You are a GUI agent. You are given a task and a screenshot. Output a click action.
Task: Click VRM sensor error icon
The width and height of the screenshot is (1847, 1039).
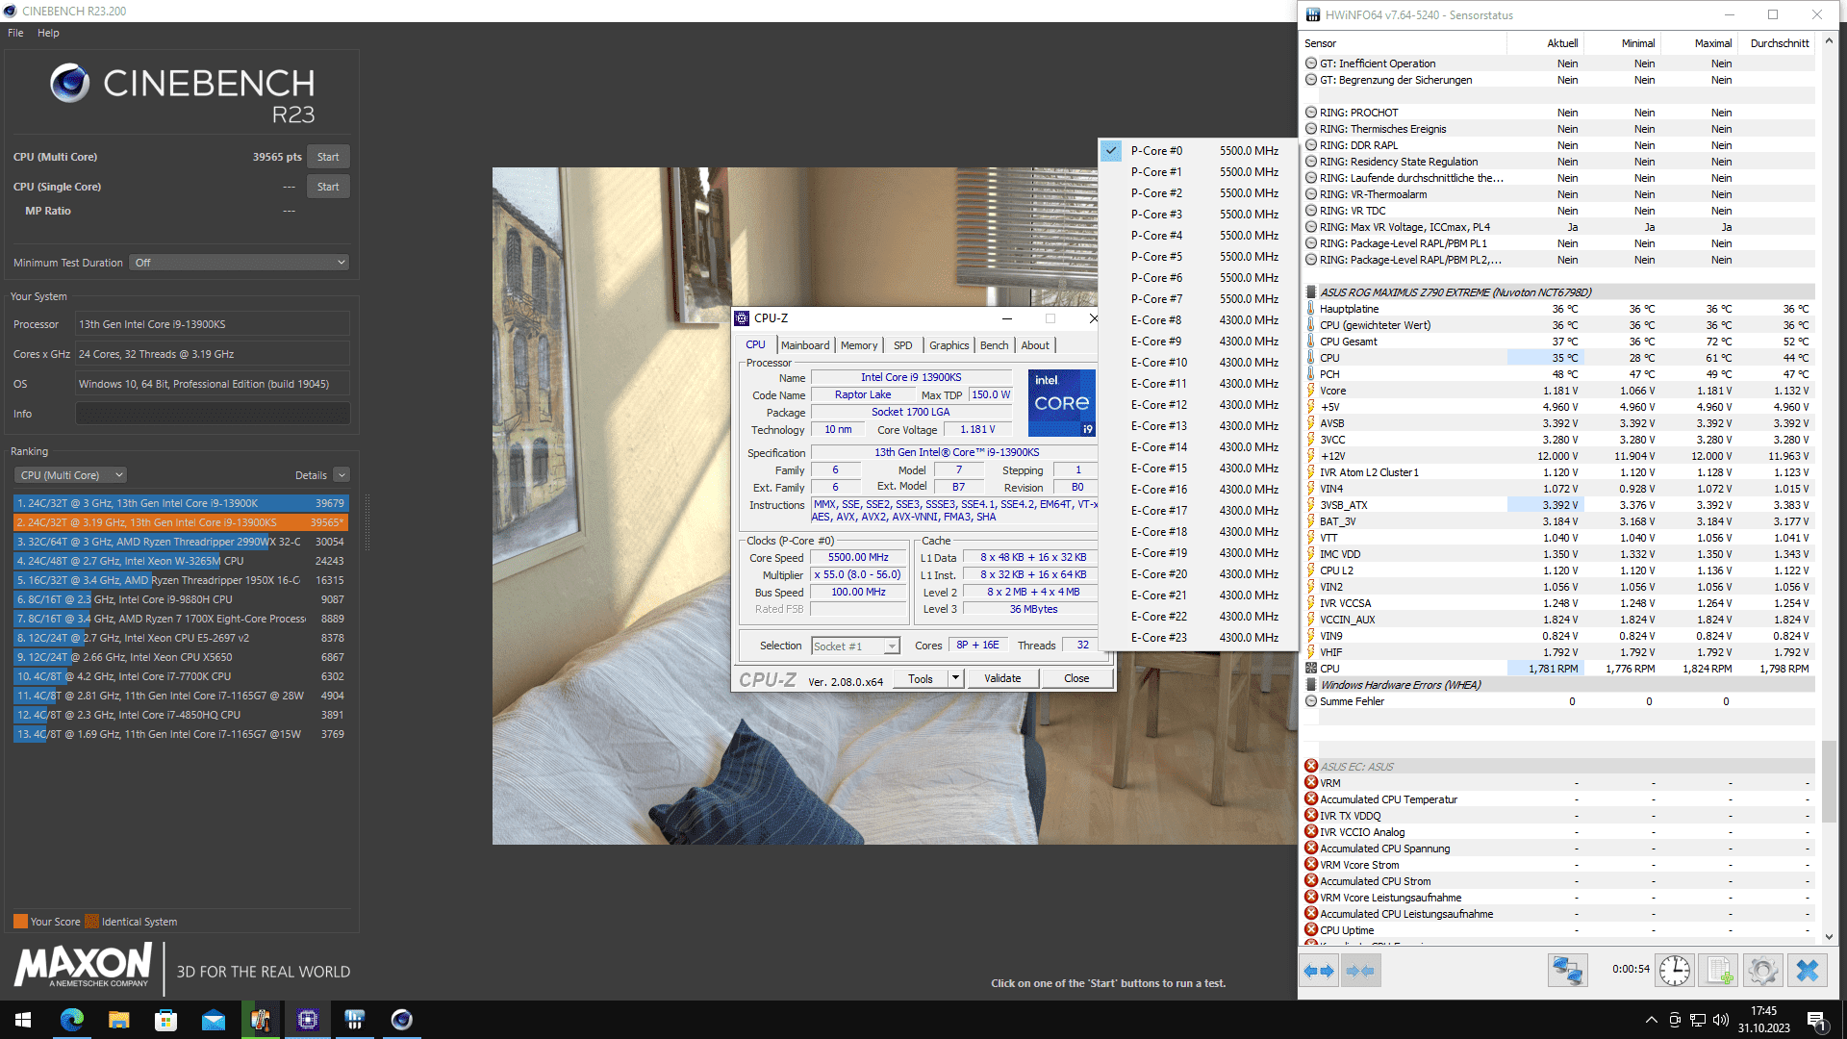pos(1311,783)
